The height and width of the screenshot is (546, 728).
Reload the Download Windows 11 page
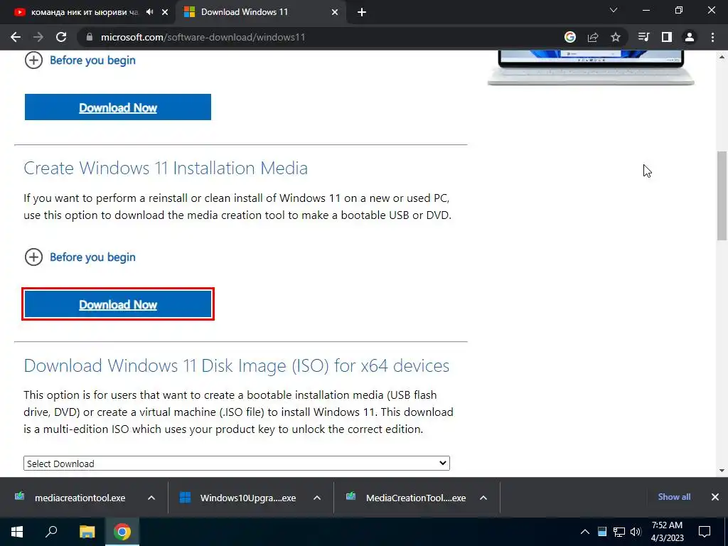tap(61, 37)
